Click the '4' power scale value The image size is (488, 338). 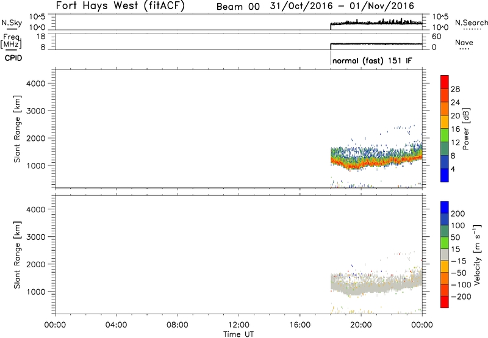pyautogui.click(x=453, y=169)
